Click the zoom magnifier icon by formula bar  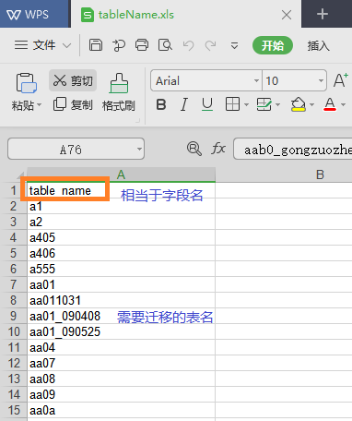tap(194, 149)
